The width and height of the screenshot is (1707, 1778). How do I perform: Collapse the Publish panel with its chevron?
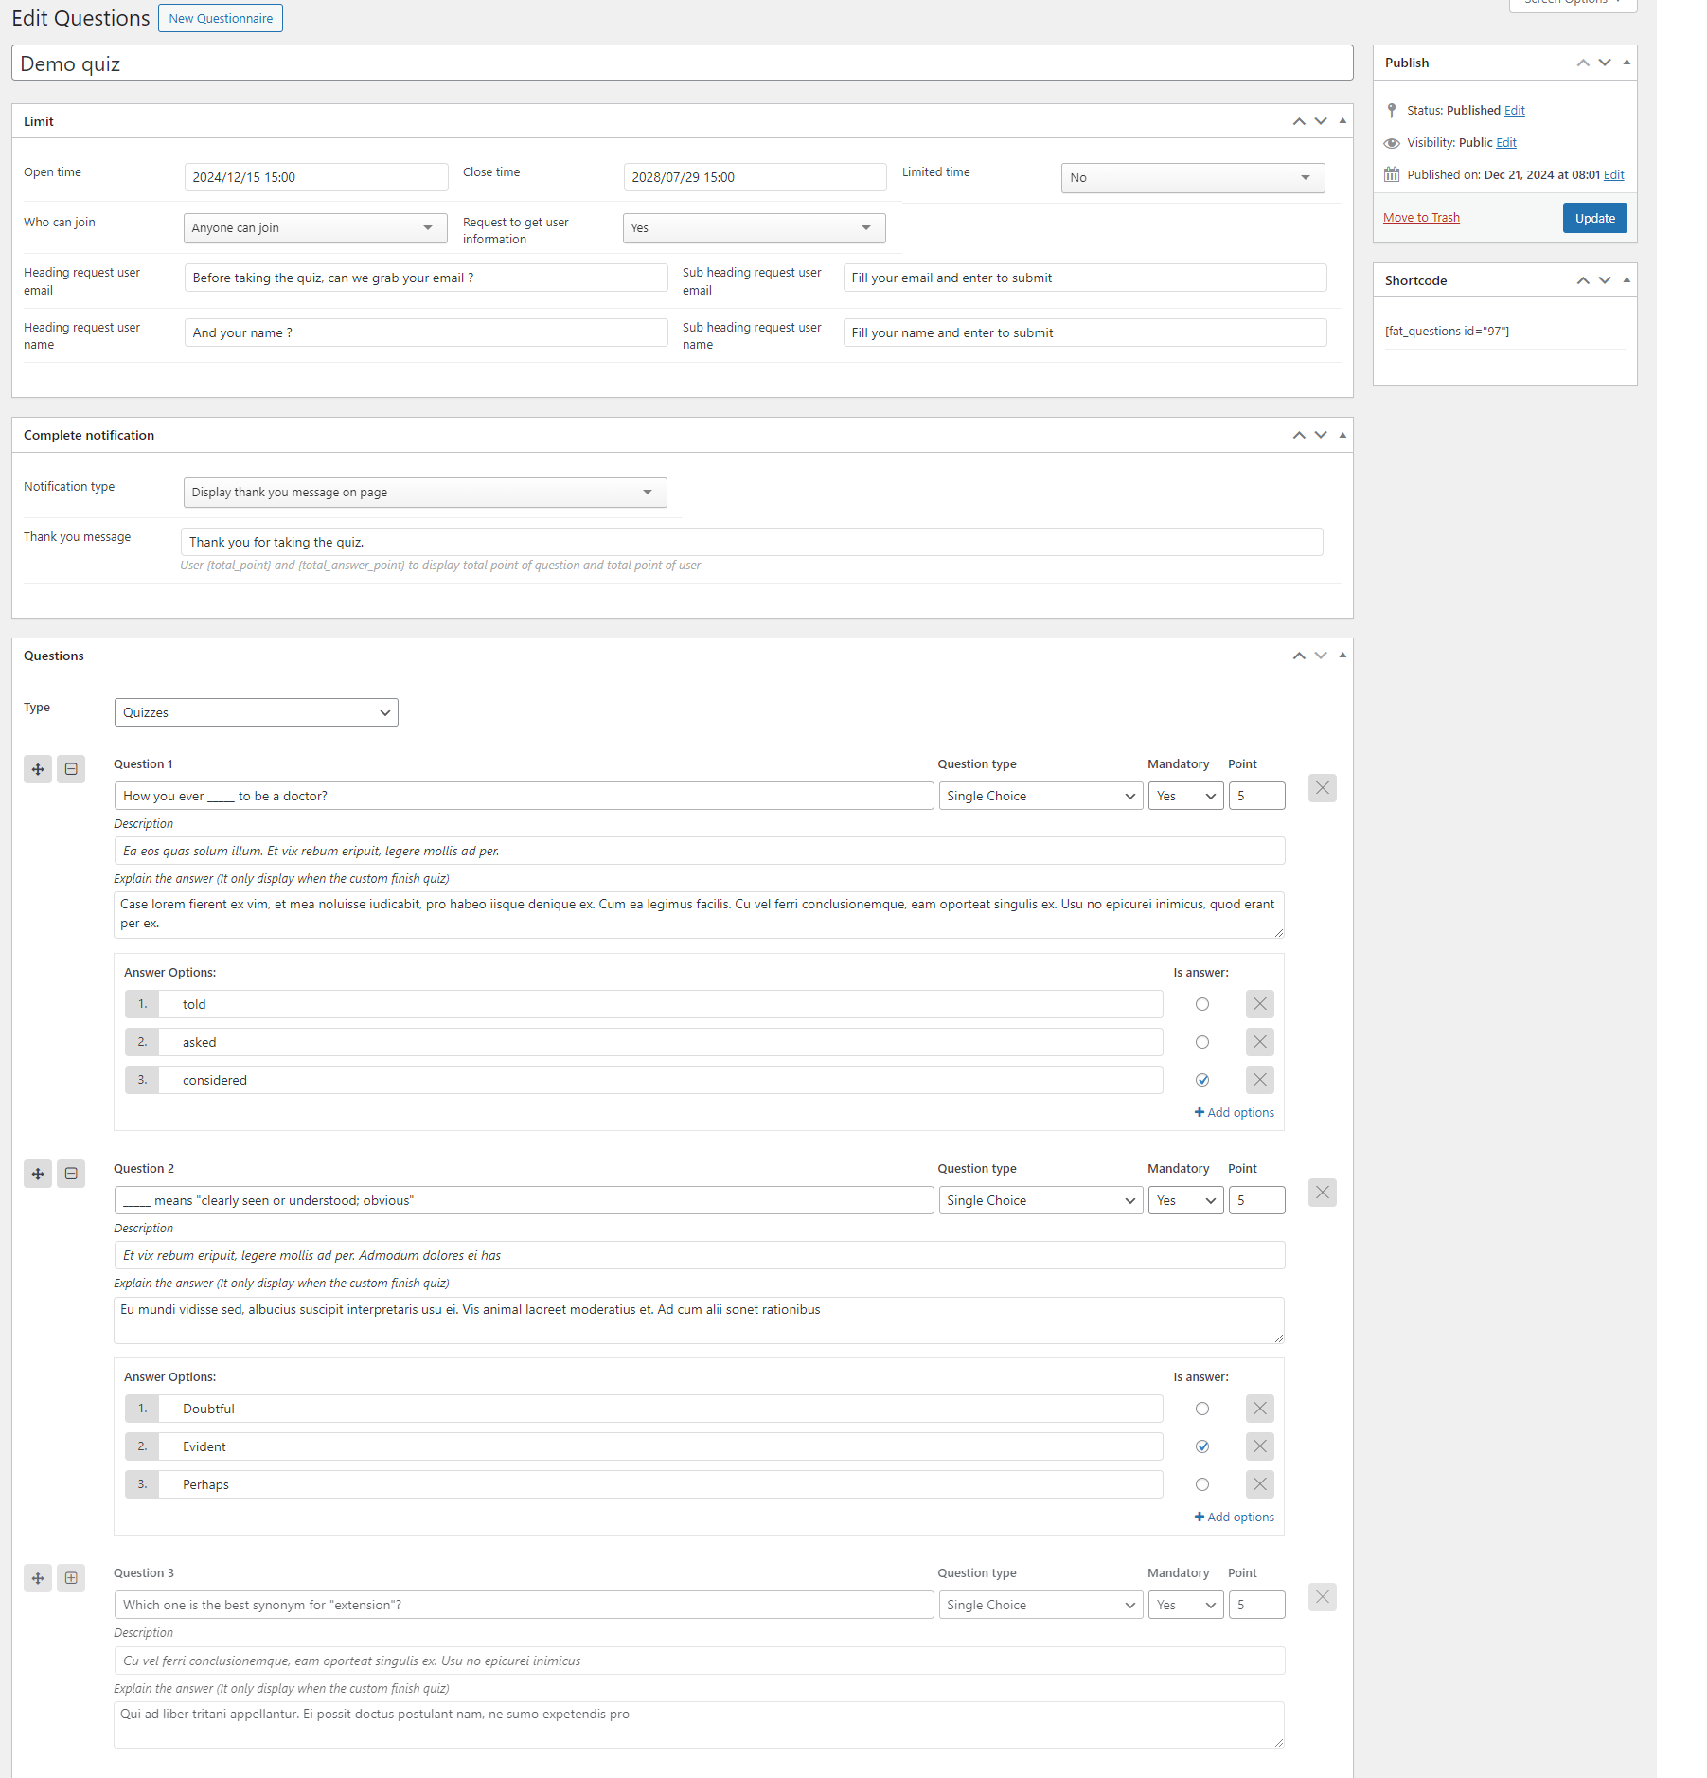[x=1627, y=62]
